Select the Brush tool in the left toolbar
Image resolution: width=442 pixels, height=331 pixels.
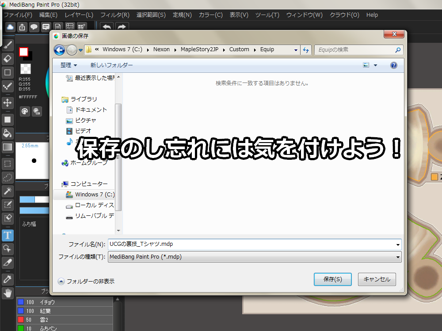(x=8, y=45)
